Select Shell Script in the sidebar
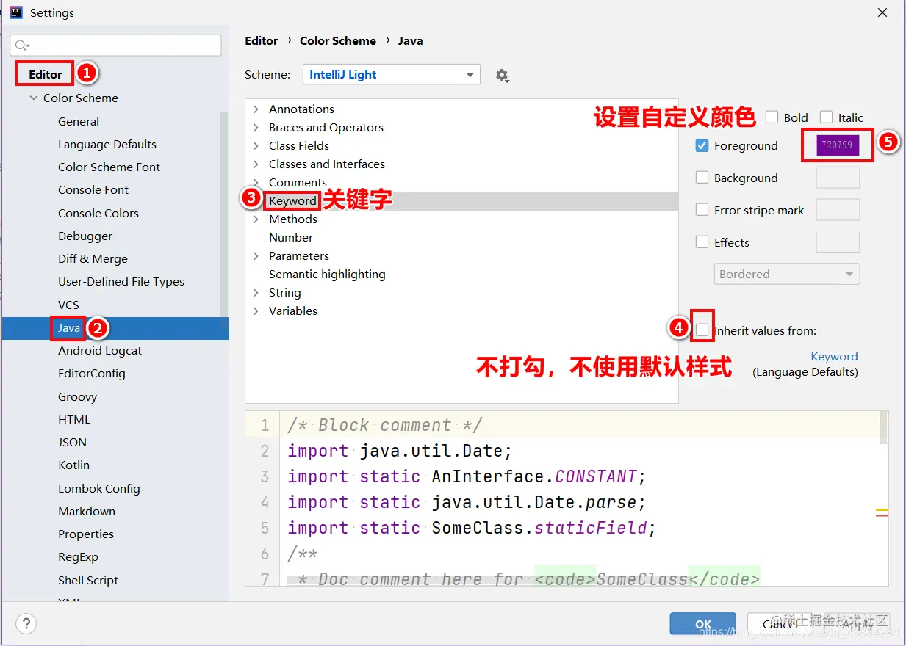906x646 pixels. click(x=88, y=580)
